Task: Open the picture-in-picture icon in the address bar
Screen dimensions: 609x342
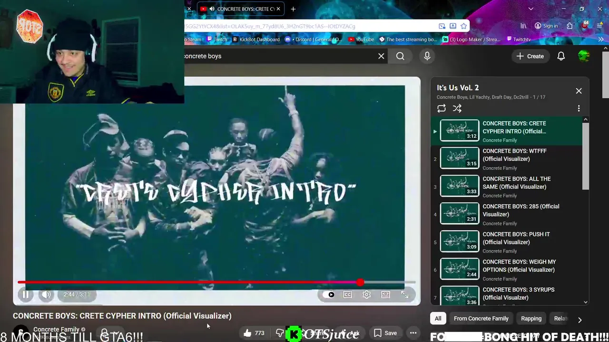Action: pos(442,26)
